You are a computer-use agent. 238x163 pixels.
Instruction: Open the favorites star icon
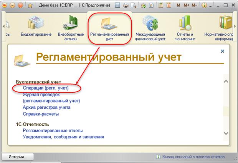click(x=30, y=6)
